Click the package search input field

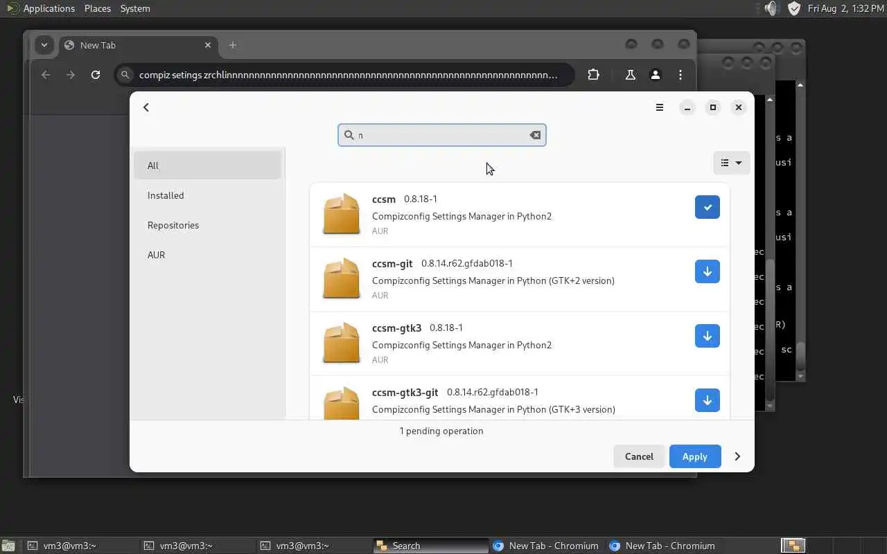442,135
